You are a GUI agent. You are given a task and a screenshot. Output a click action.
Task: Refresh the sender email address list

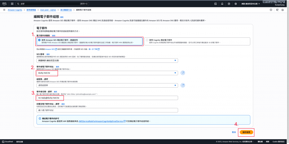(x=183, y=73)
